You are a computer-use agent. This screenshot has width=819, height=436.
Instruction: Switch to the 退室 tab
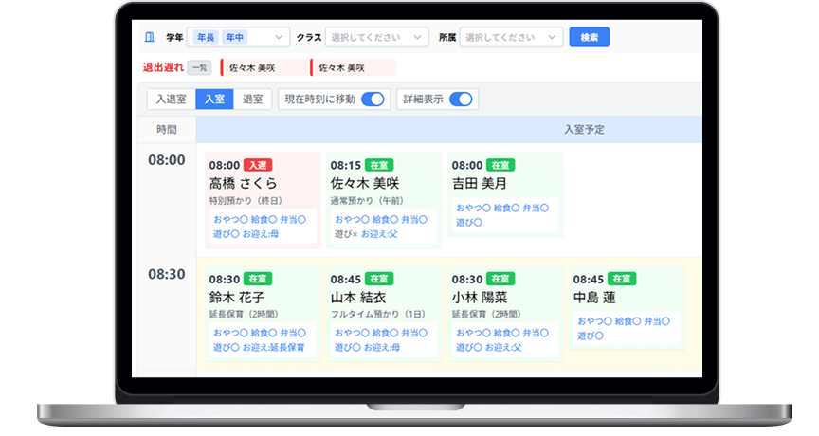[252, 100]
